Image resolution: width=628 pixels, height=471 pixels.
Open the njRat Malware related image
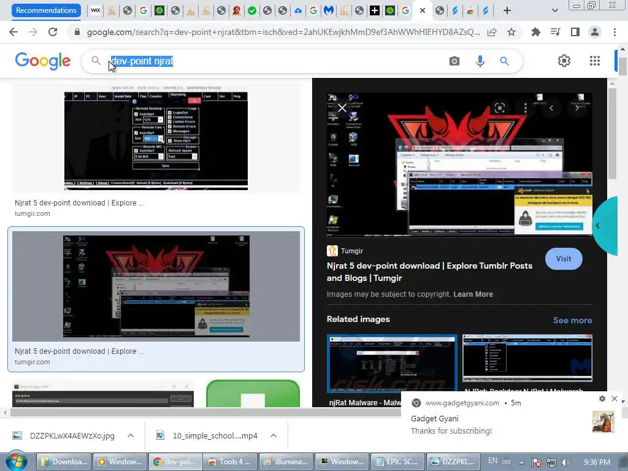392,362
